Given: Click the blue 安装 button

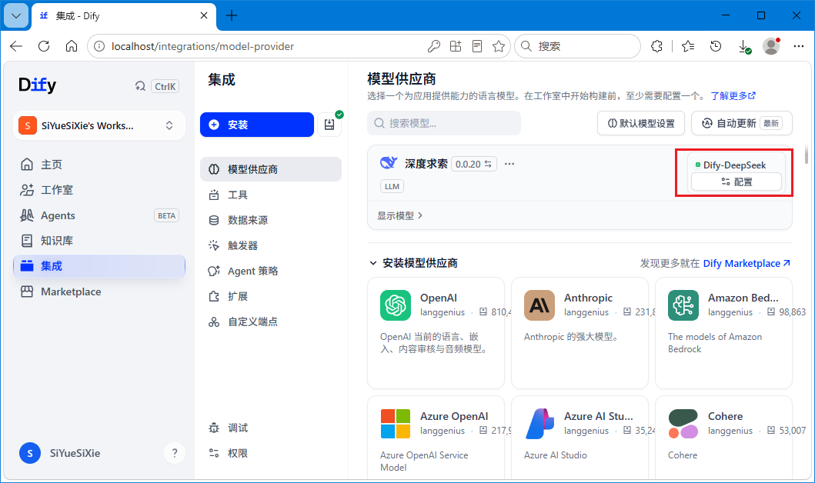Looking at the screenshot, I should [257, 125].
